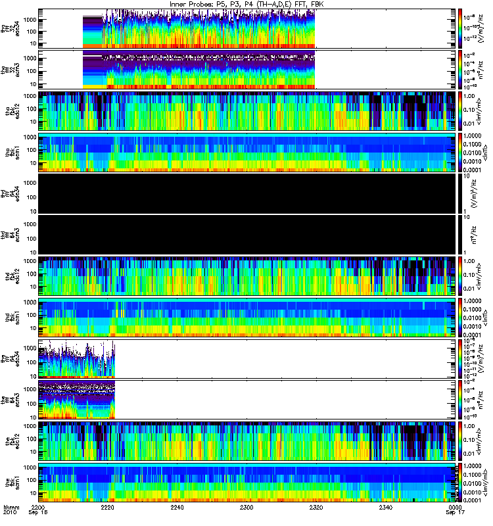
Task: Select the black thd fff 64 scm3 panel
Action: 247,235
